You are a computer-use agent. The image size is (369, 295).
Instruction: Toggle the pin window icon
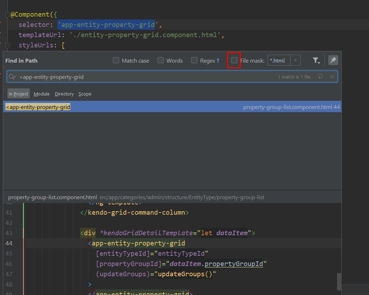[x=333, y=60]
